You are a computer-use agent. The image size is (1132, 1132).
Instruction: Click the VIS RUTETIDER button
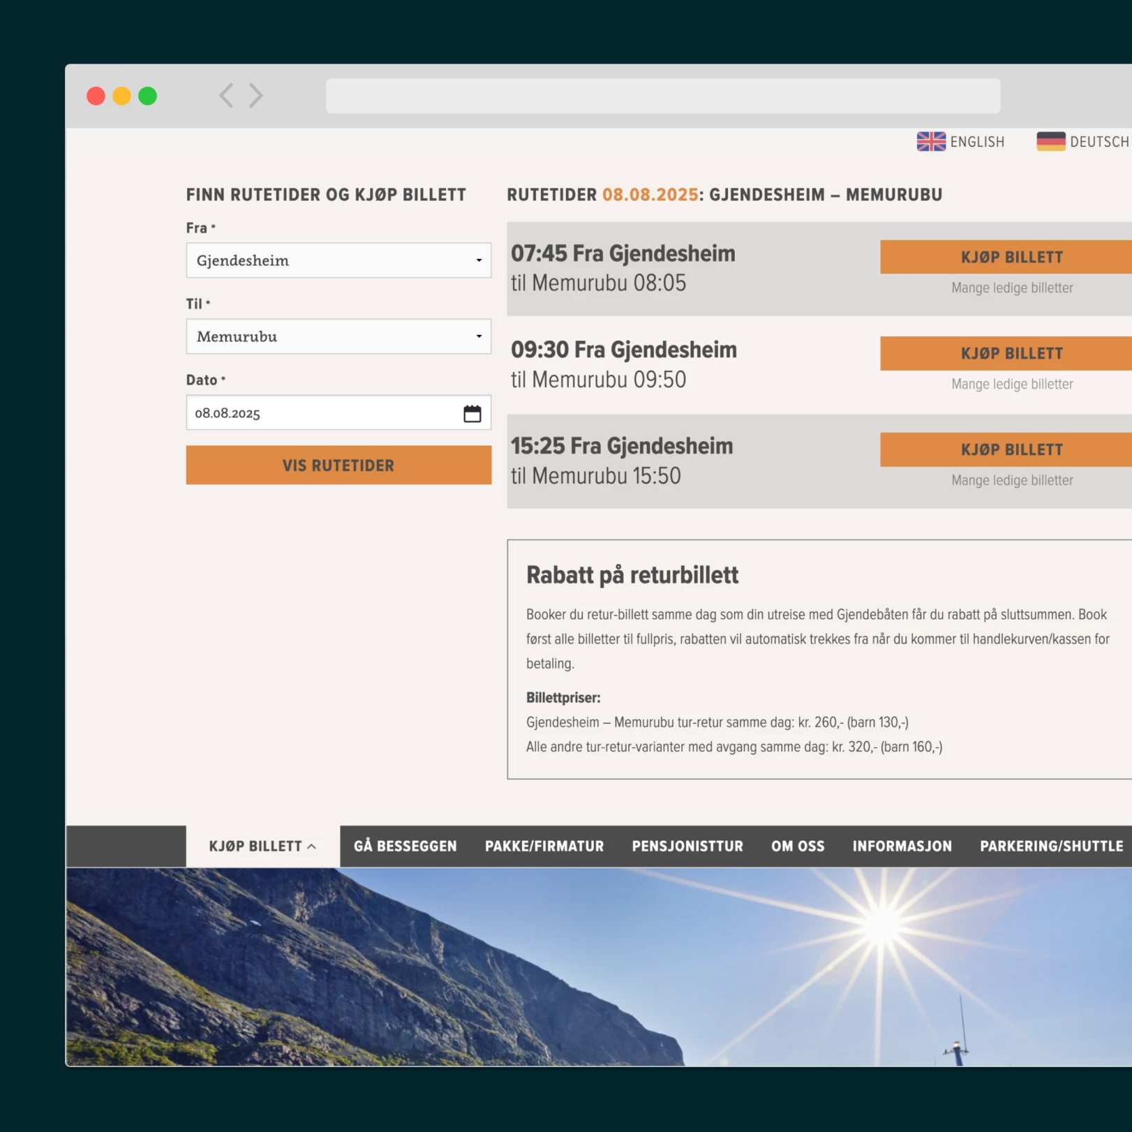click(x=338, y=466)
